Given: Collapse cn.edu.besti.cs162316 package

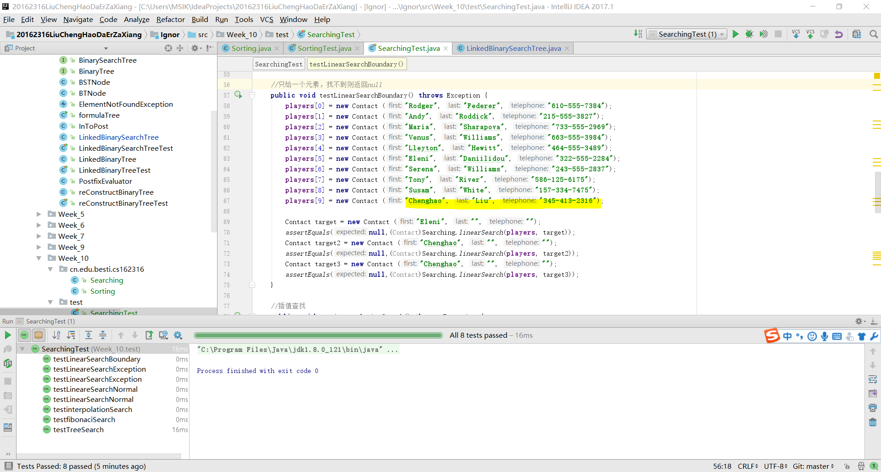Looking at the screenshot, I should pos(50,269).
